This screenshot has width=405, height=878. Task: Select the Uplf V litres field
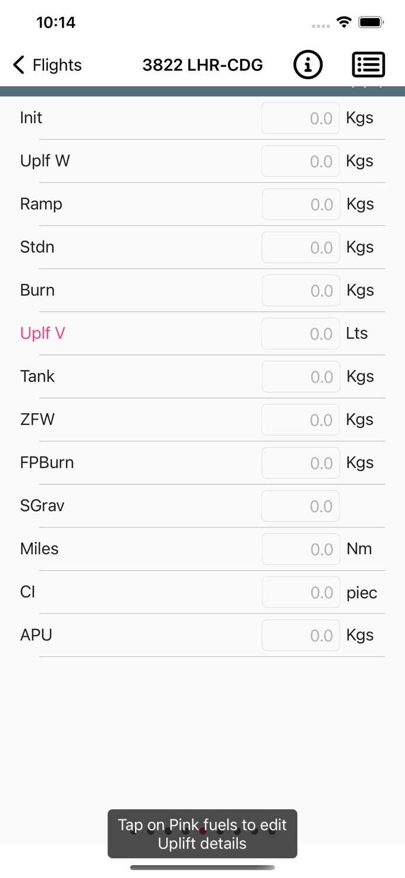pos(300,334)
